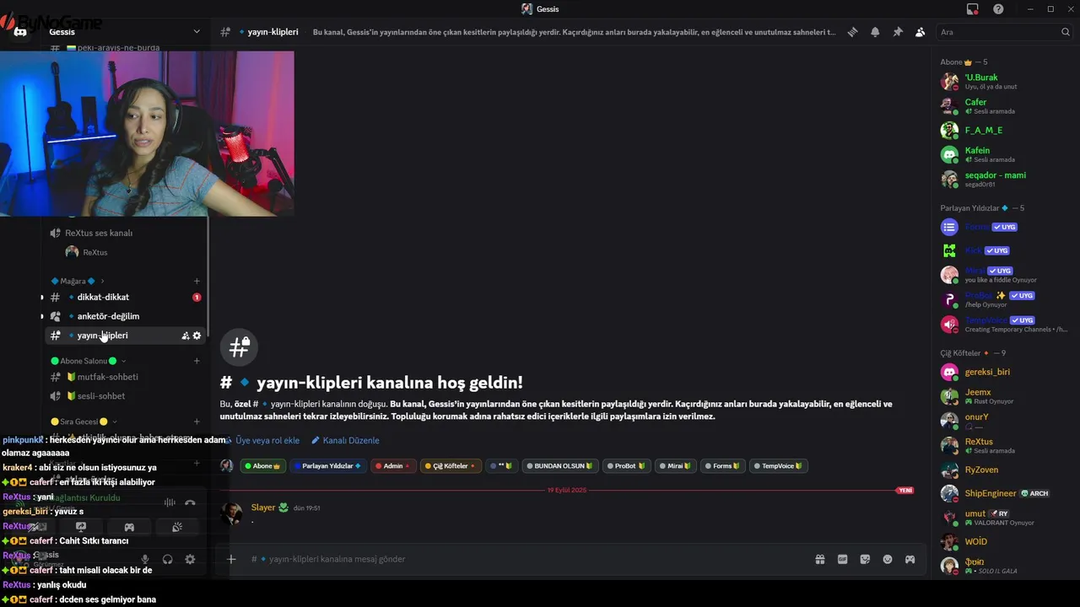The height and width of the screenshot is (607, 1080).
Task: Toggle noise suppression in voice panel
Action: pos(170,502)
